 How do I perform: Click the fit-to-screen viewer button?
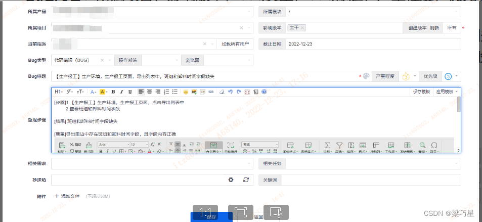(241, 212)
